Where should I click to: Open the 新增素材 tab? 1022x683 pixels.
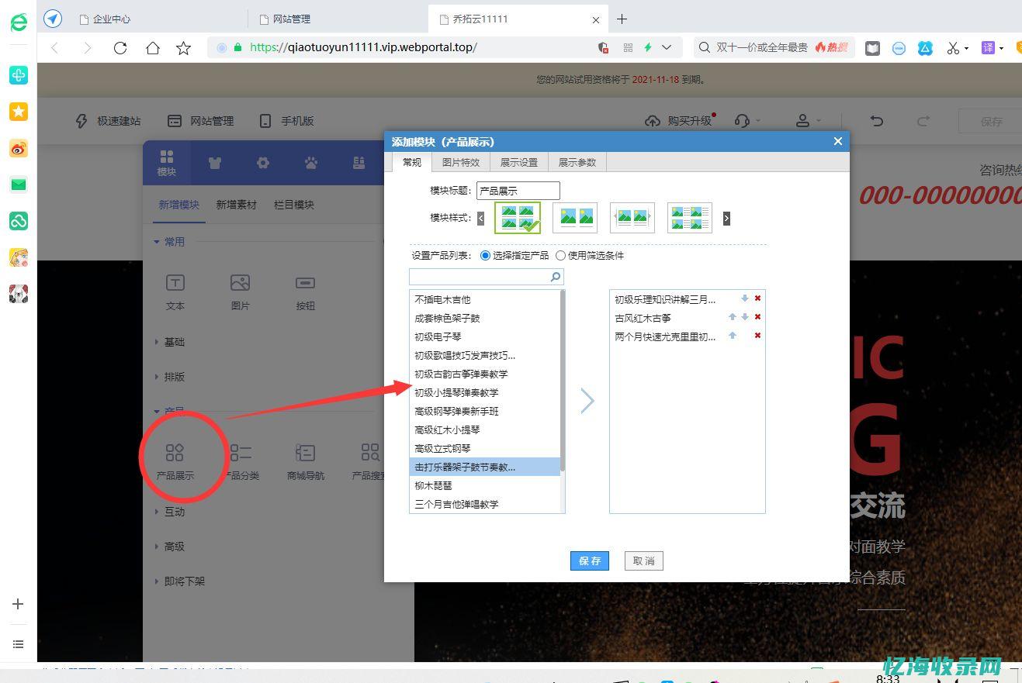tap(237, 204)
